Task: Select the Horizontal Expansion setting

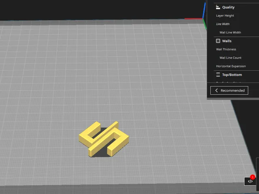Action: [x=231, y=66]
